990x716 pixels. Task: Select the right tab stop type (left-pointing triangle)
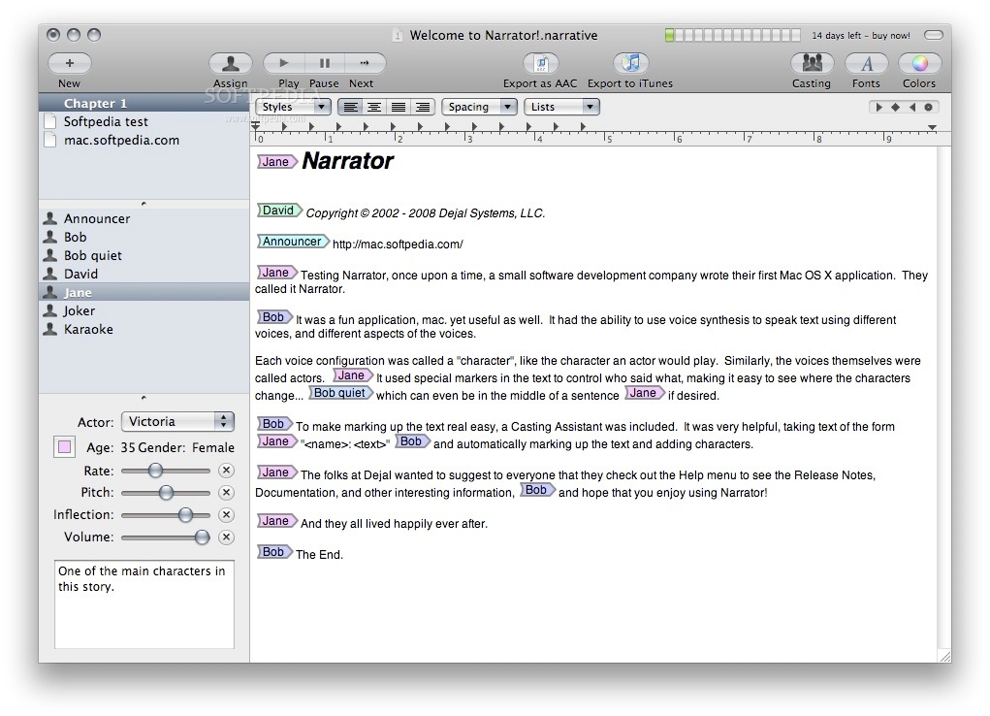point(911,107)
